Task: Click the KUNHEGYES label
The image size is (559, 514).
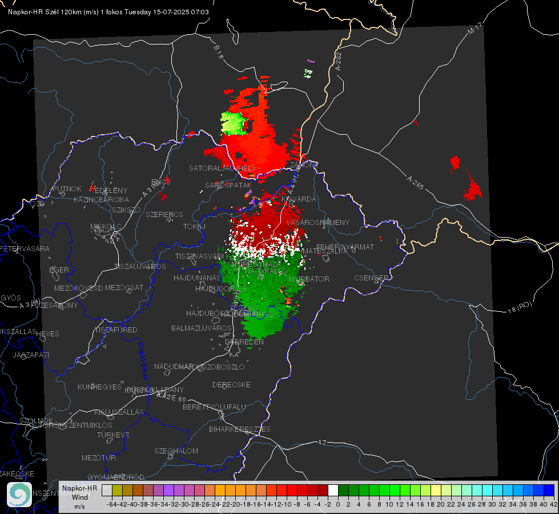Action: click(x=99, y=387)
